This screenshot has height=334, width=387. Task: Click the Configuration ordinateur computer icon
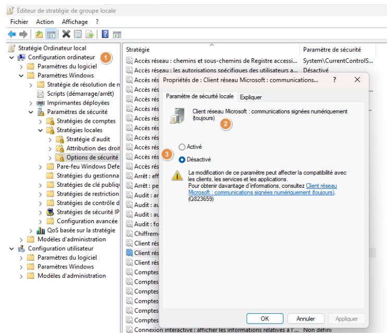pos(21,57)
